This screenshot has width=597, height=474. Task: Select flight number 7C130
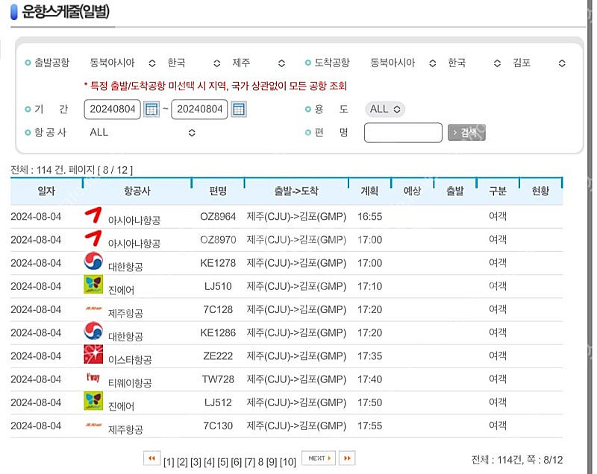[x=218, y=426]
